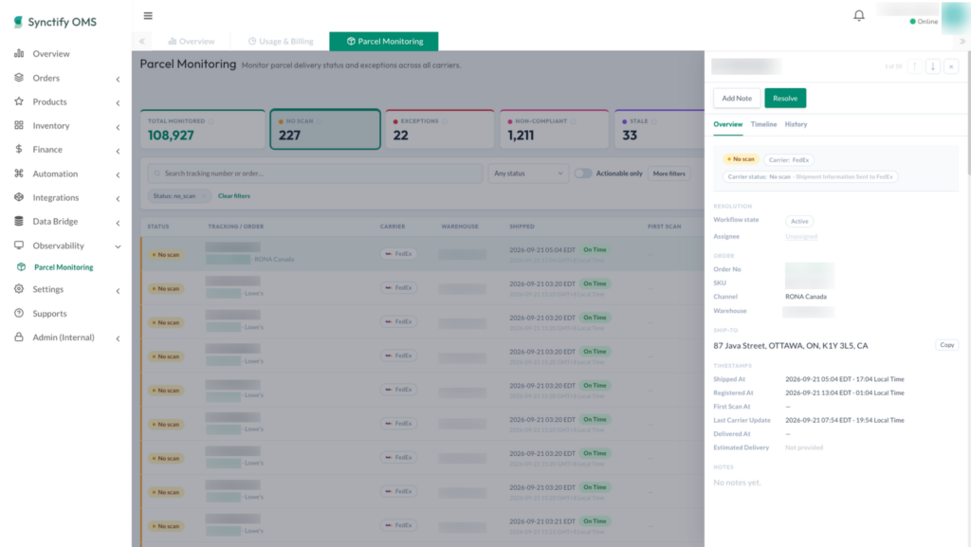The image size is (971, 547).
Task: Click the Add Note button
Action: [x=737, y=99]
